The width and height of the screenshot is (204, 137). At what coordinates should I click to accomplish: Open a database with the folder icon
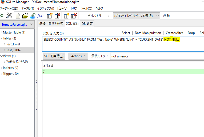25,16
